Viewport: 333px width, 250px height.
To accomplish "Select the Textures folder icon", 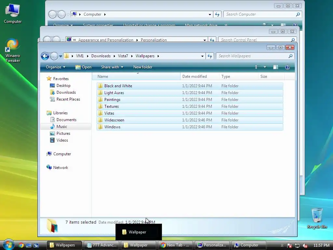I will click(x=100, y=106).
